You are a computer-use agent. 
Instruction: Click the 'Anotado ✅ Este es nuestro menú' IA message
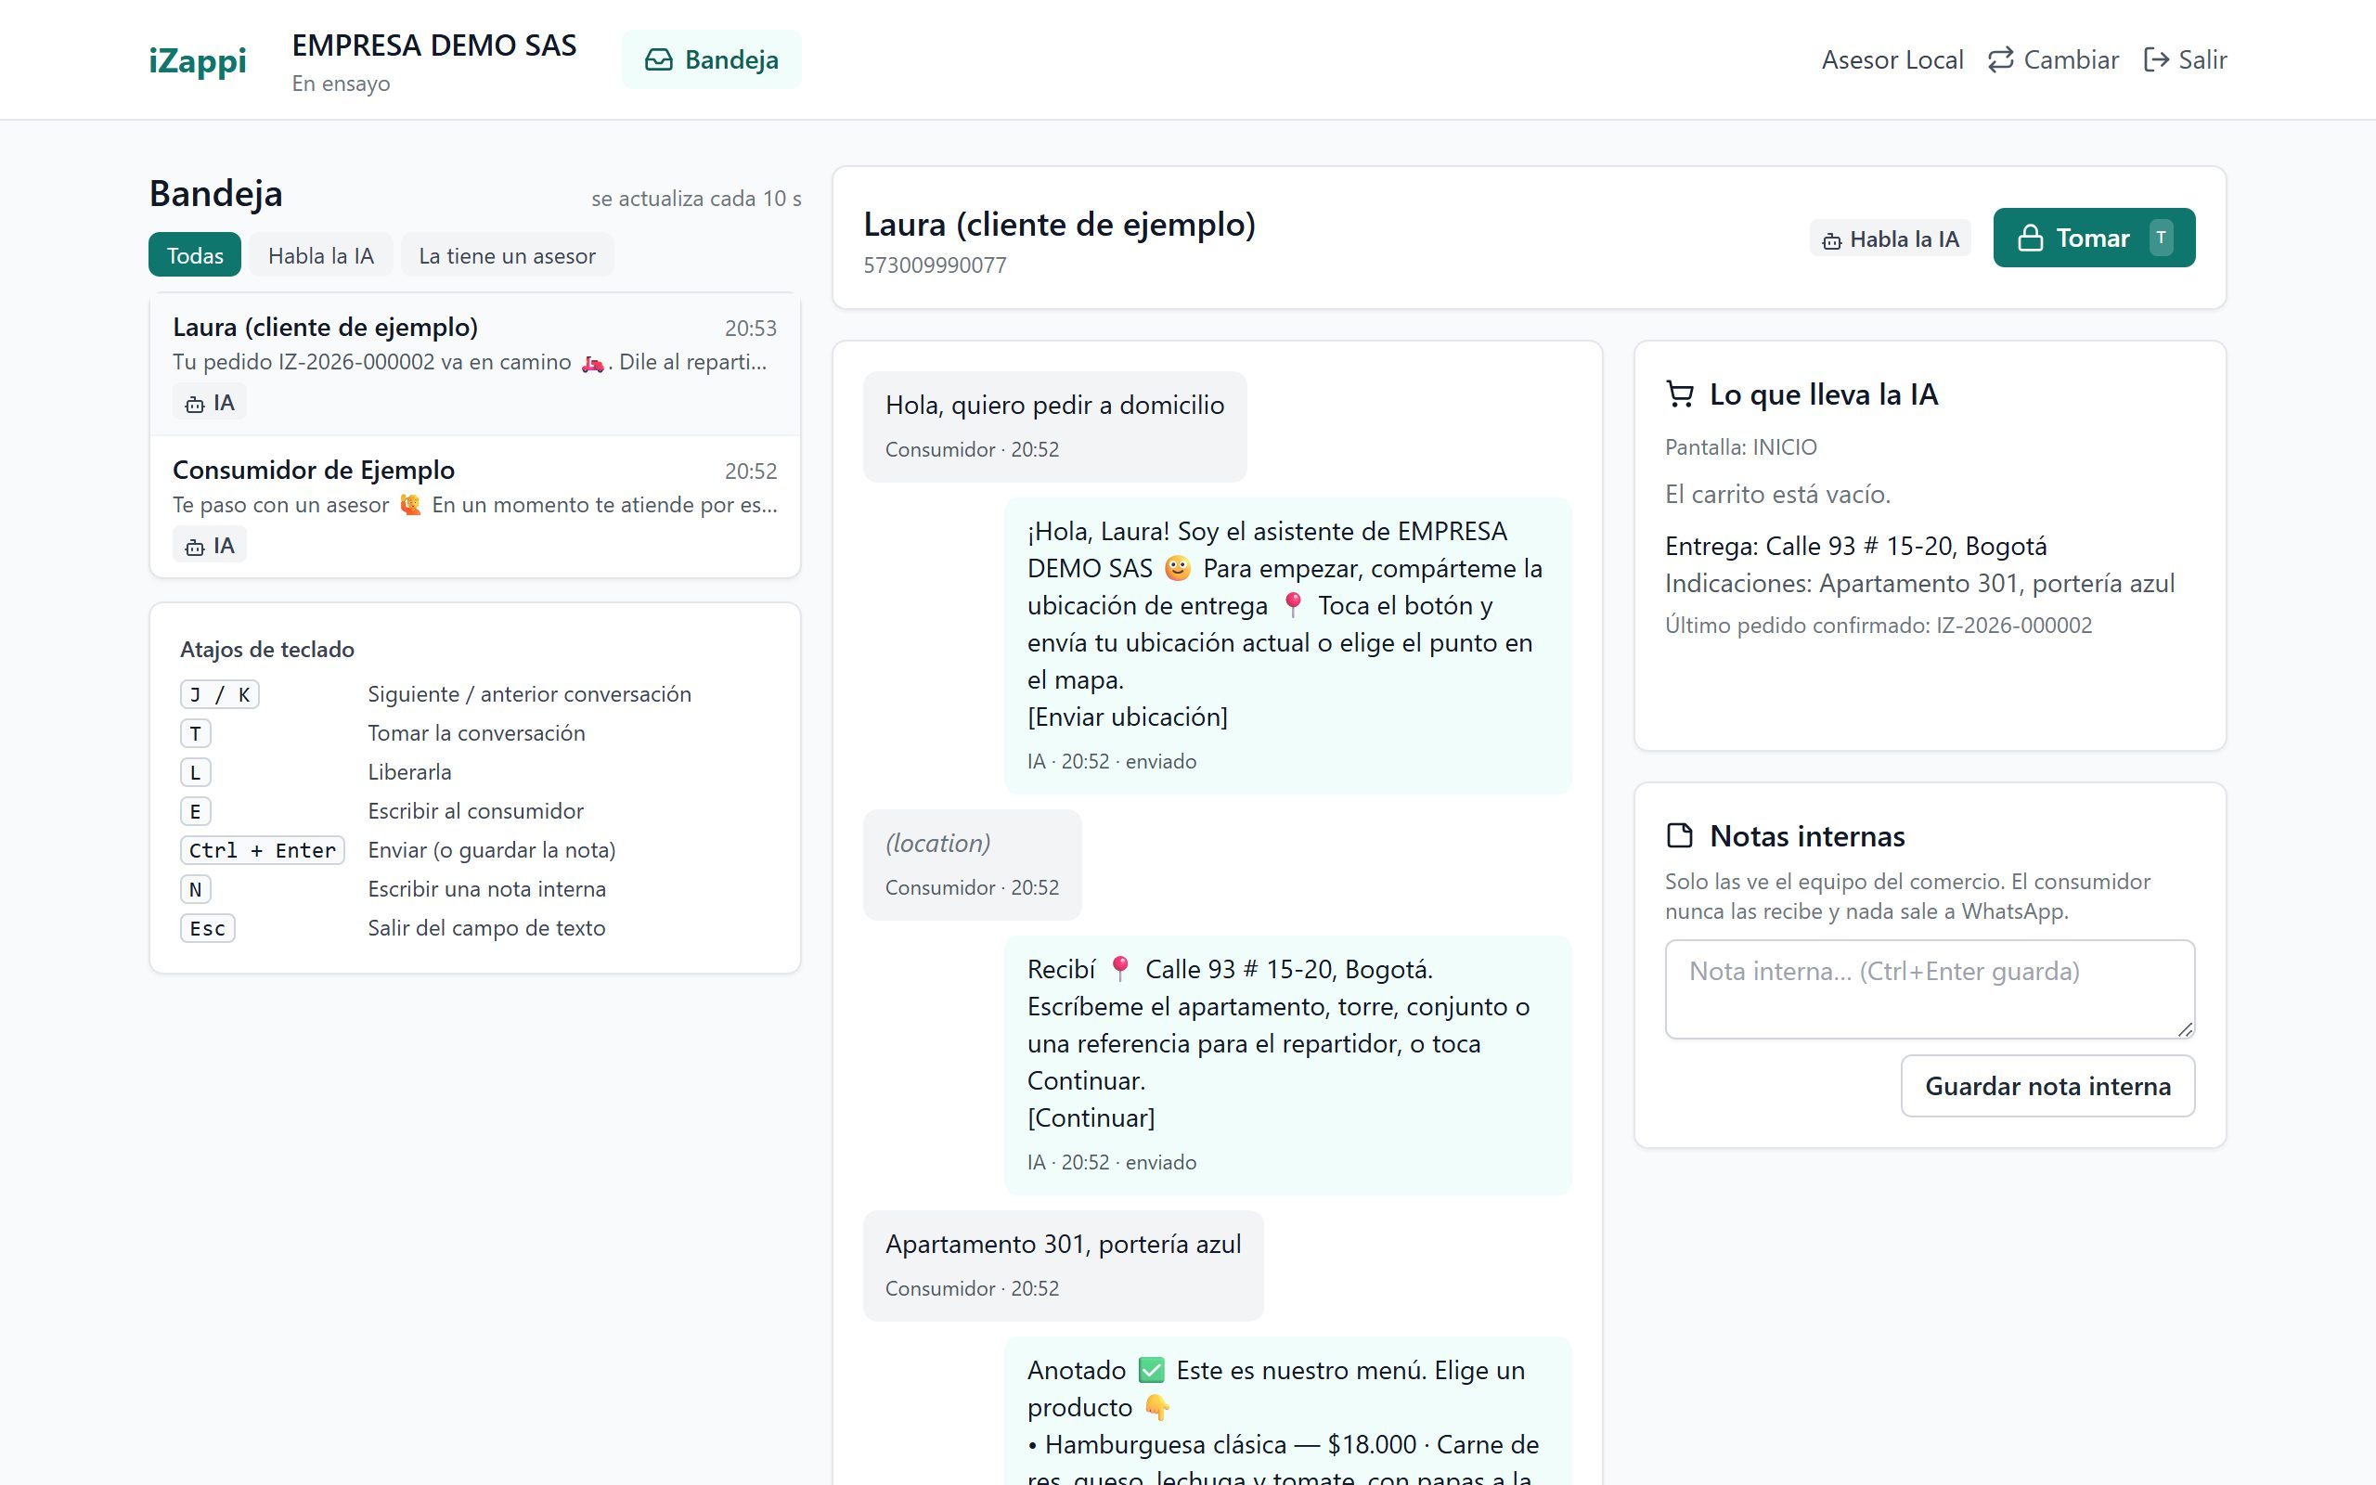pyautogui.click(x=1287, y=1412)
